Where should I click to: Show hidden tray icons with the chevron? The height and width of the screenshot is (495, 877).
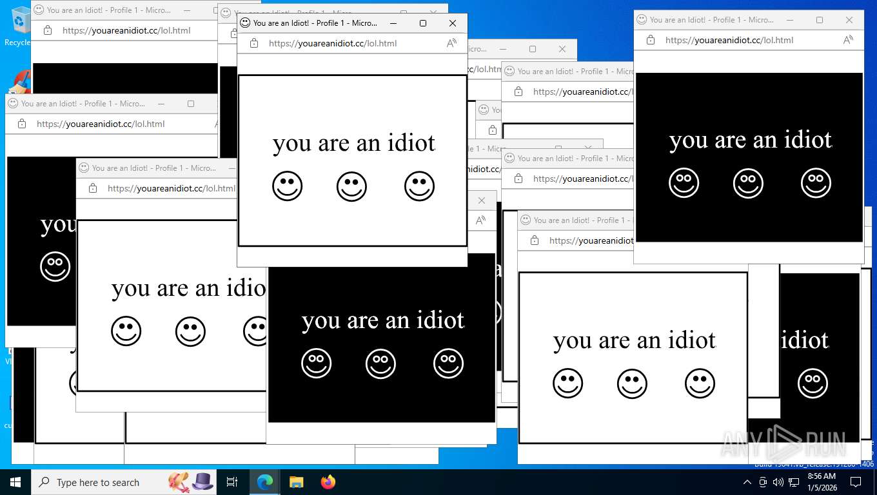(x=747, y=482)
